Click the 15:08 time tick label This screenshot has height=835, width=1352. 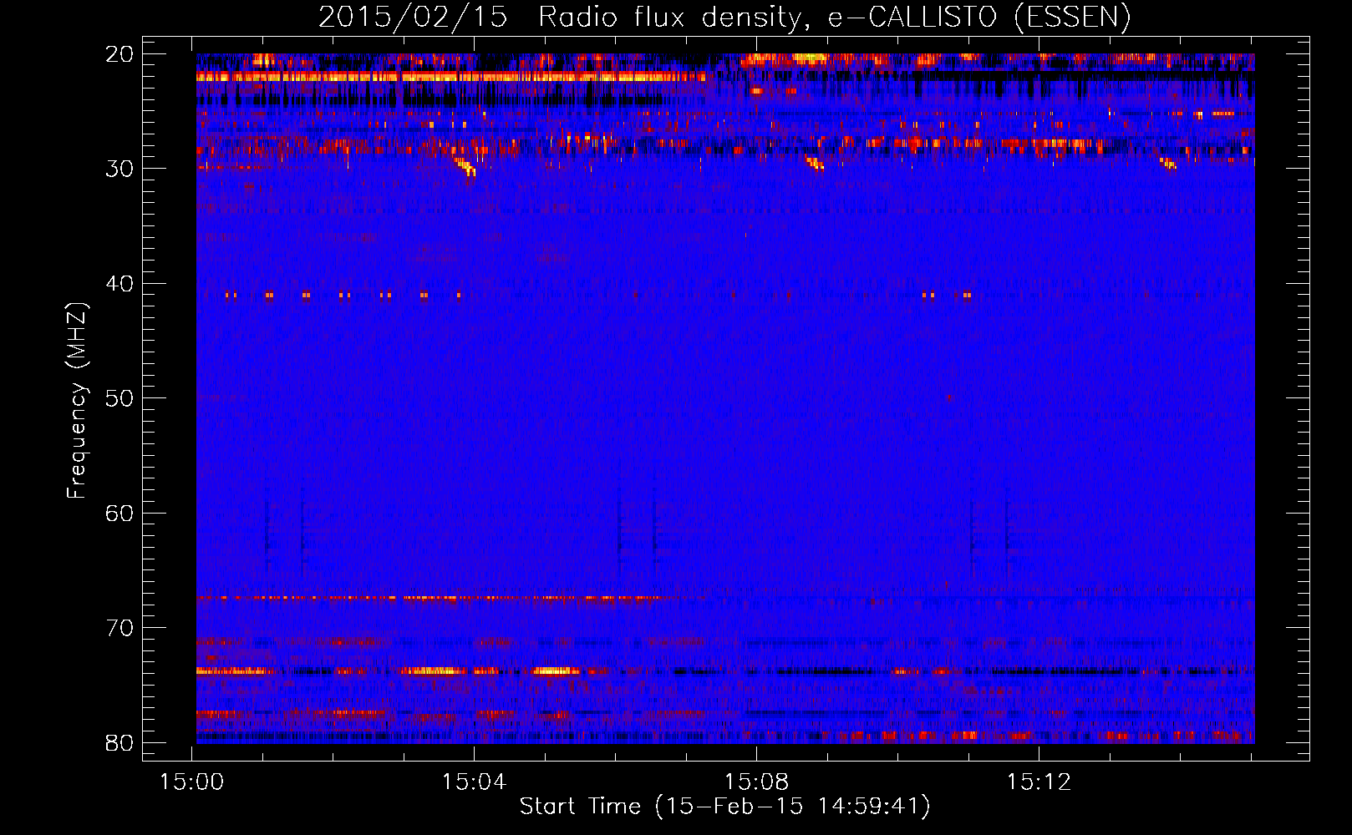click(756, 782)
